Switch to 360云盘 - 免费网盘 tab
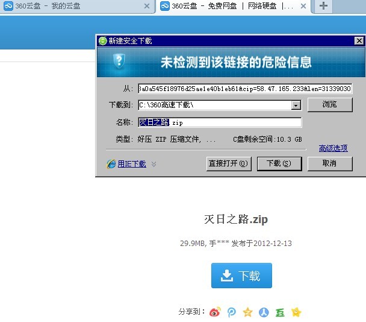This screenshot has height=322, width=366. [234, 6]
